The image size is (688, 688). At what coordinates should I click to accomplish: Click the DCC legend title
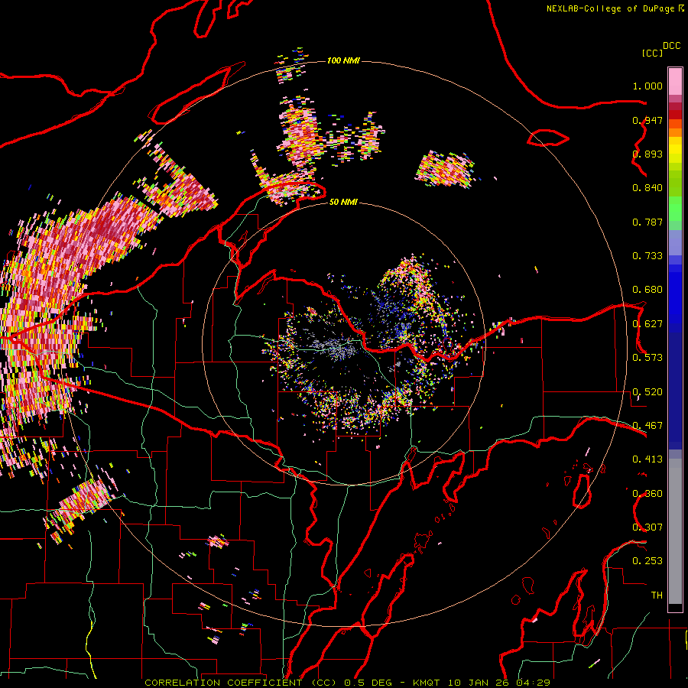672,46
